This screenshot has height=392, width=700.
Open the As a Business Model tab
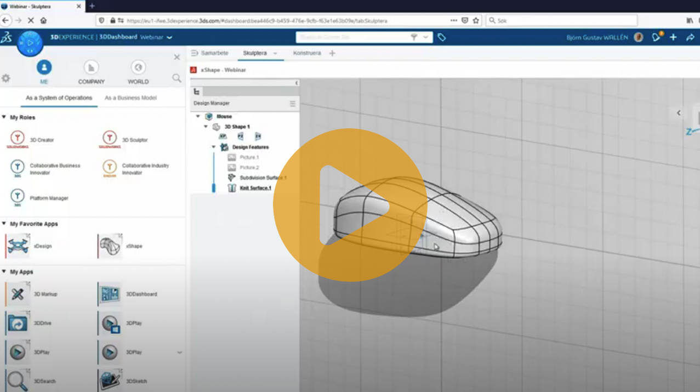click(x=130, y=98)
